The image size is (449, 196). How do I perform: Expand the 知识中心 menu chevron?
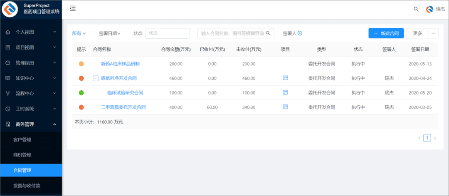click(x=55, y=78)
